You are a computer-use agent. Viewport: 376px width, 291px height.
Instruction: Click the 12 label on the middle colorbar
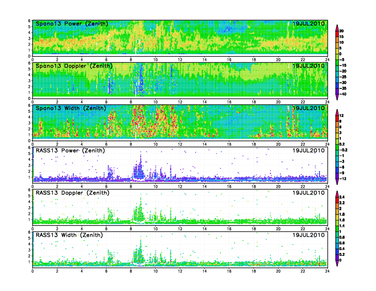341,116
